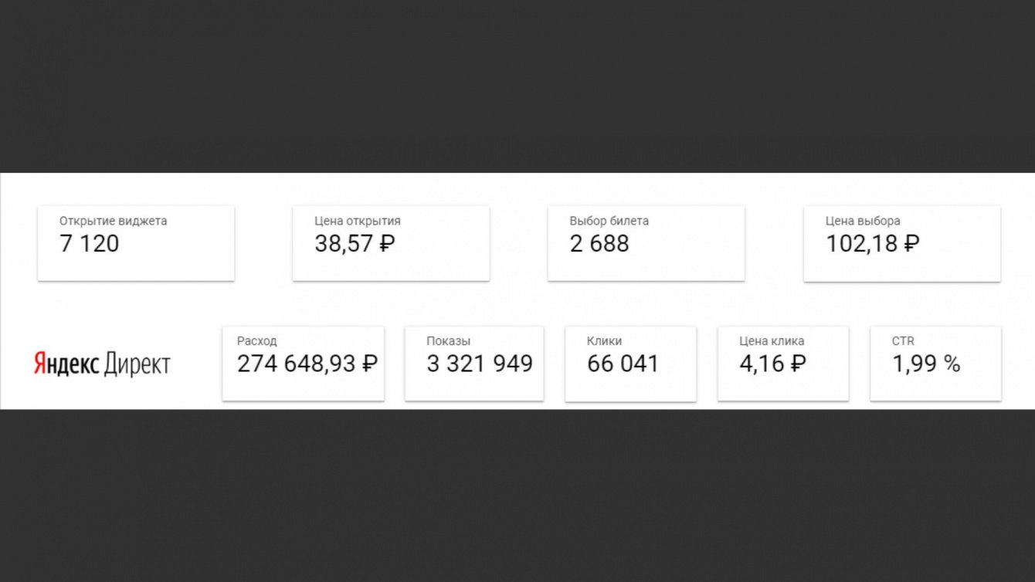Select the 102,18 ₽ selection price value
Image resolution: width=1035 pixels, height=582 pixels.
coord(872,244)
